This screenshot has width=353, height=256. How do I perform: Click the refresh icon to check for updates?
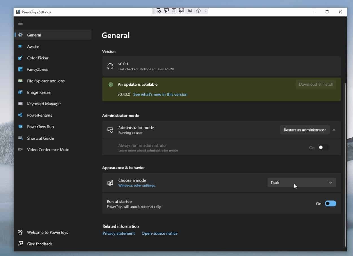110,66
